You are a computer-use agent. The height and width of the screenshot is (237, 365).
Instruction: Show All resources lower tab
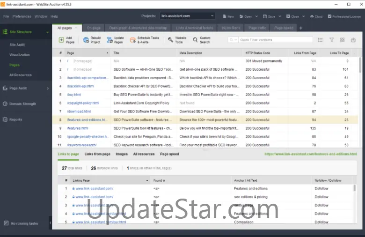tap(144, 154)
